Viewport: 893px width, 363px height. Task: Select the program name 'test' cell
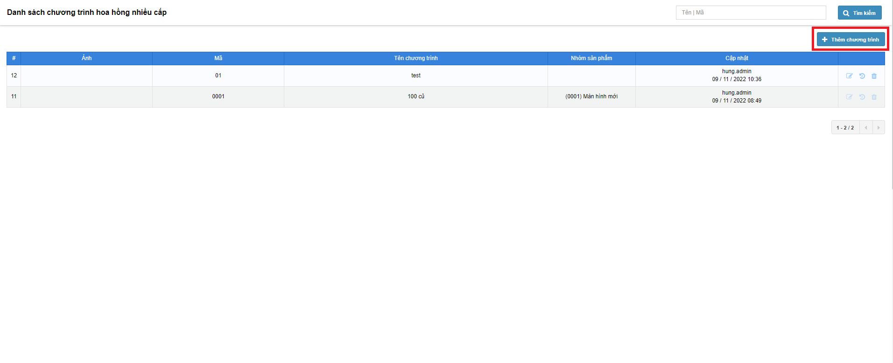(415, 75)
